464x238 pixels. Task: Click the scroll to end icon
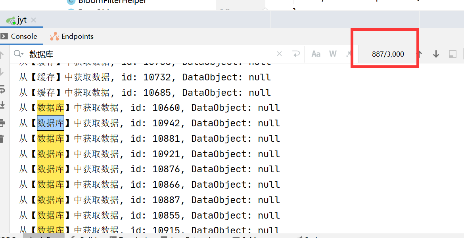pos(2,105)
